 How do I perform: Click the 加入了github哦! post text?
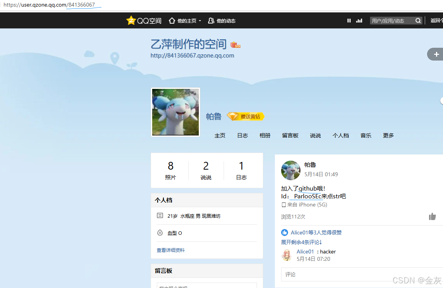point(303,189)
